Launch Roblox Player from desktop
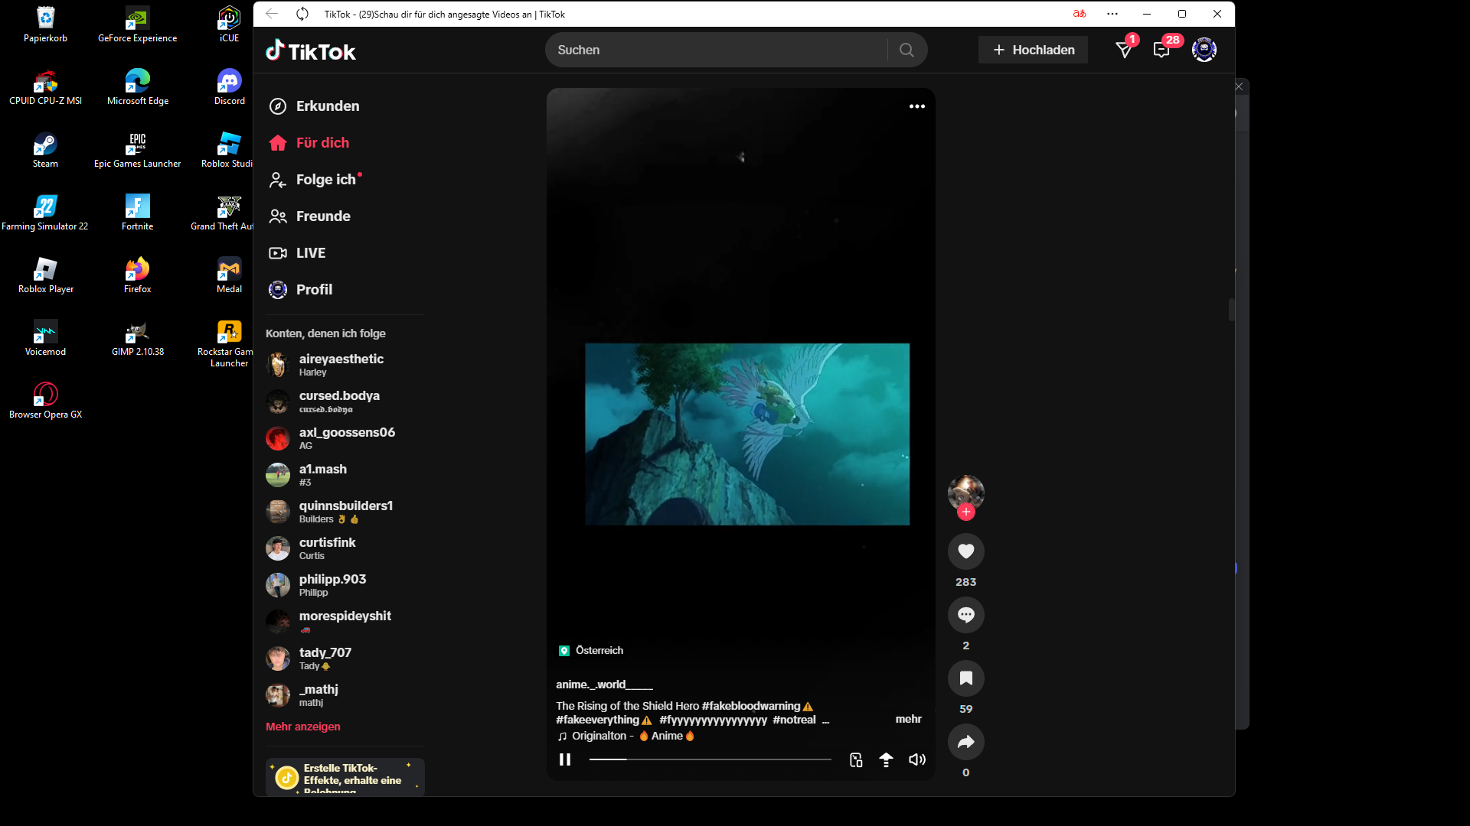The width and height of the screenshot is (1470, 826). point(45,275)
